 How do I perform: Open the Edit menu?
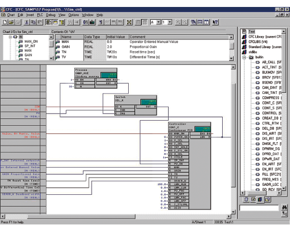click(20, 15)
